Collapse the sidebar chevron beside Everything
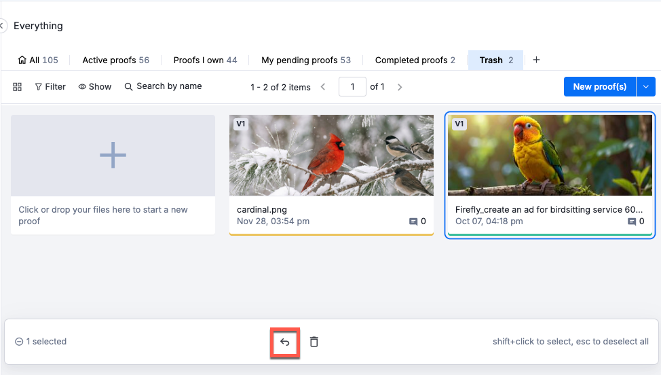 point(2,26)
